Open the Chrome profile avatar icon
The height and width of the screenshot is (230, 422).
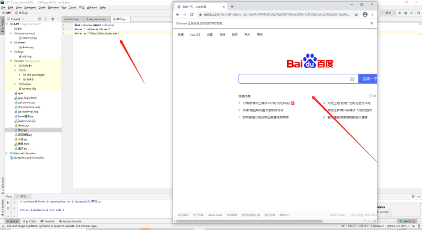click(x=365, y=15)
